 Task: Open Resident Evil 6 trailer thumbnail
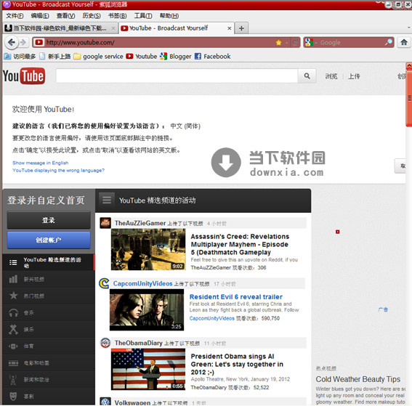(x=147, y=309)
